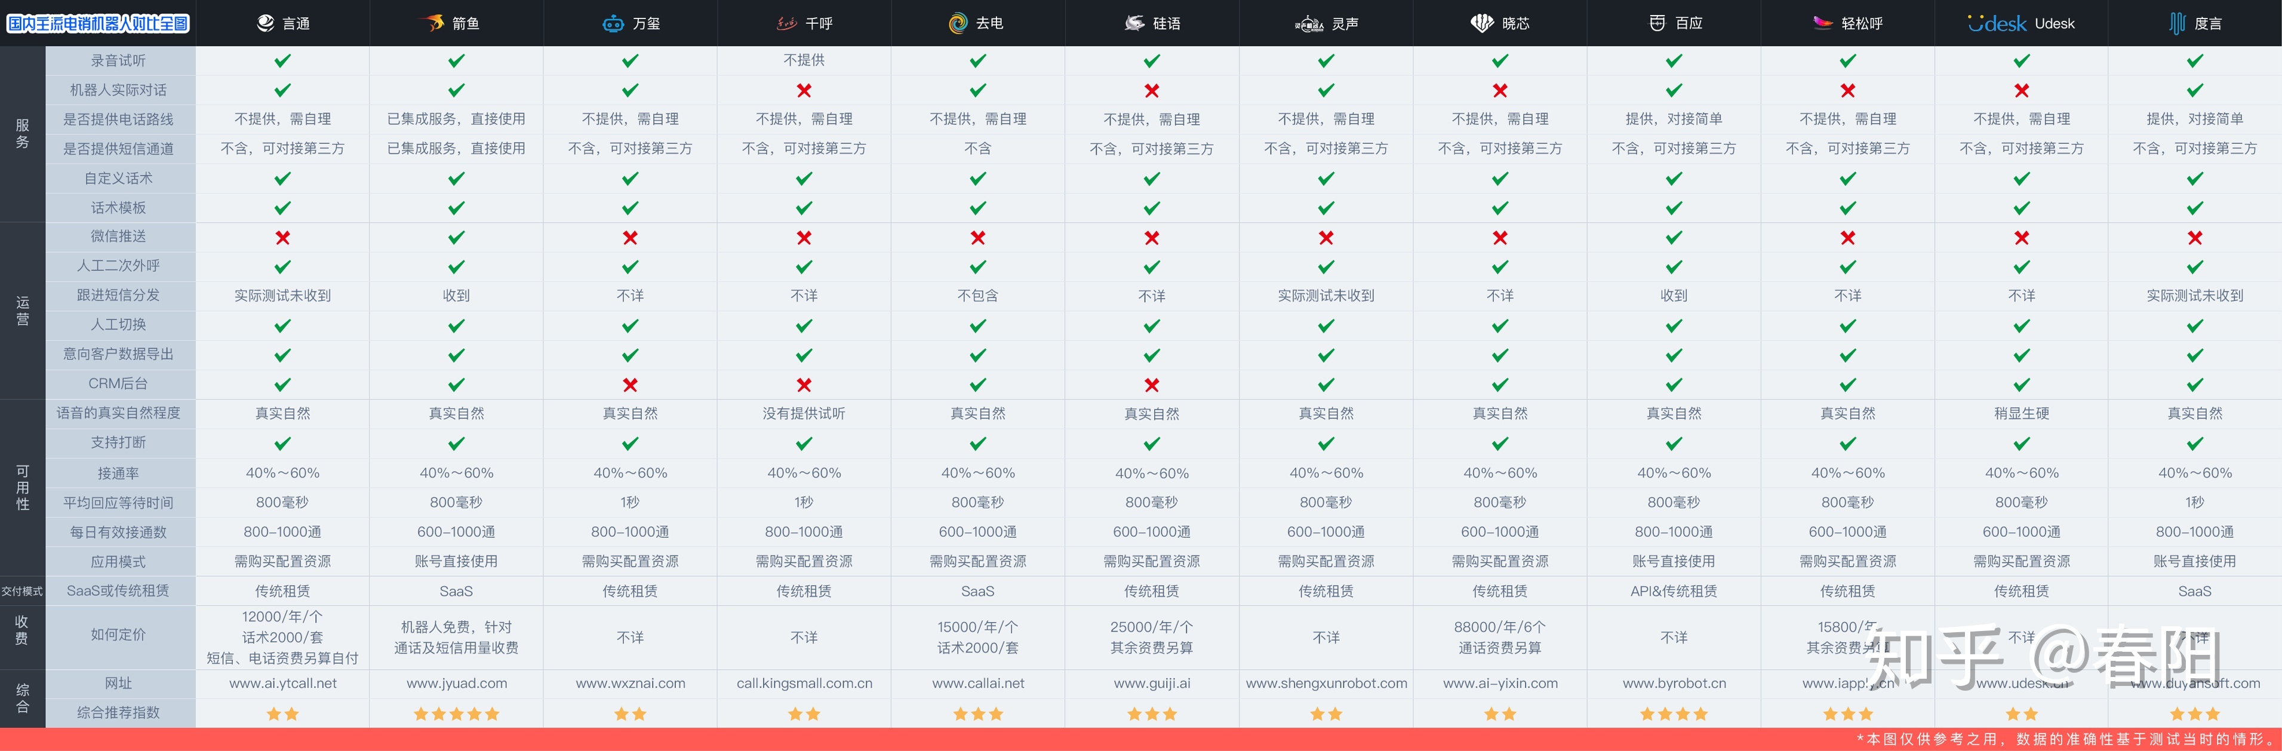Open the www.byrobot.cn website link

tap(1674, 684)
